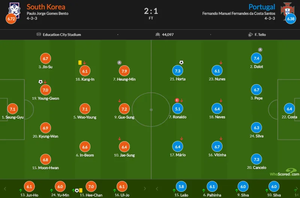Click Heung-Min's assist badge icon
Image resolution: width=300 pixels, height=198 pixels.
(119, 62)
